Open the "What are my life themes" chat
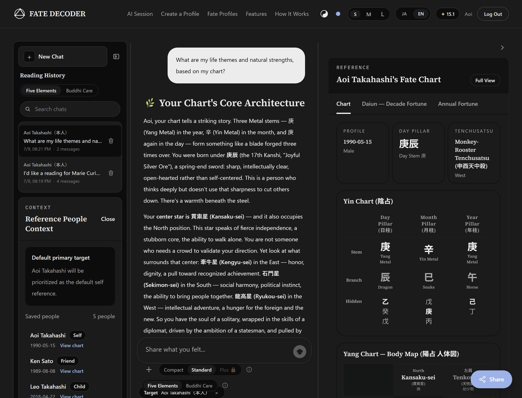The height and width of the screenshot is (398, 522). [x=70, y=141]
